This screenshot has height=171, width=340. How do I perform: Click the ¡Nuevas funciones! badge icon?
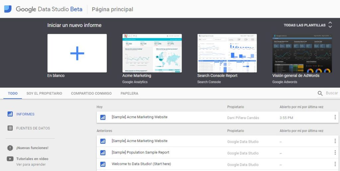click(x=10, y=148)
